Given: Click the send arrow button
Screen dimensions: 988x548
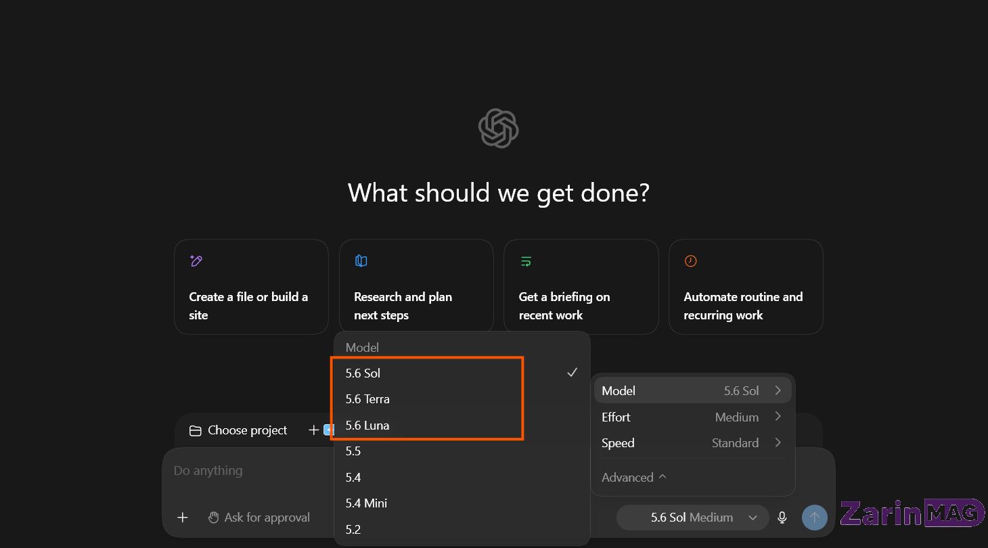Looking at the screenshot, I should click(x=815, y=518).
